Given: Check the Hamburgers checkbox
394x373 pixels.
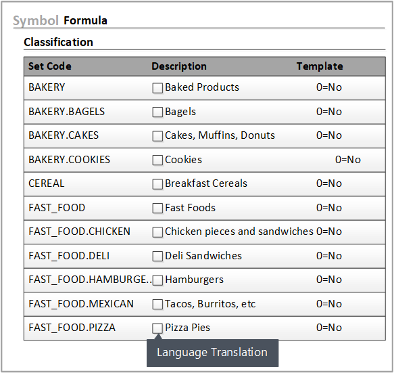Looking at the screenshot, I should [157, 280].
